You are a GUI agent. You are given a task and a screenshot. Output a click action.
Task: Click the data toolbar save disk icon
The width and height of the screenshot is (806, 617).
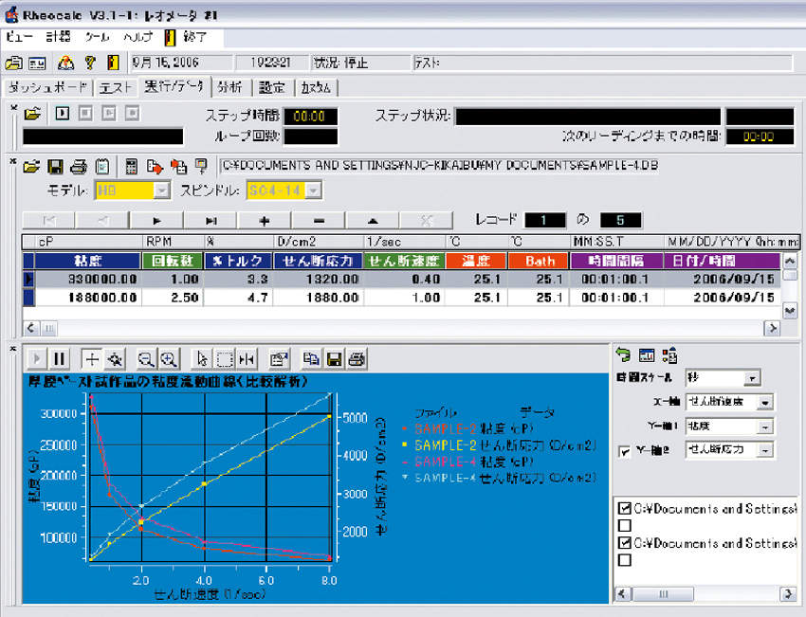(x=55, y=167)
